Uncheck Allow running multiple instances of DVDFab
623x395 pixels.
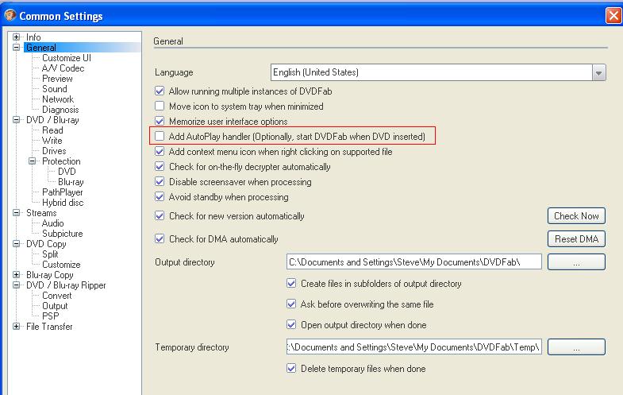tap(160, 91)
